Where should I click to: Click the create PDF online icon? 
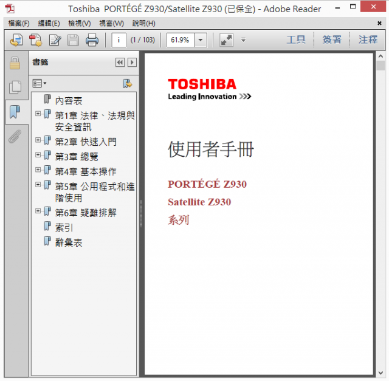[35, 40]
